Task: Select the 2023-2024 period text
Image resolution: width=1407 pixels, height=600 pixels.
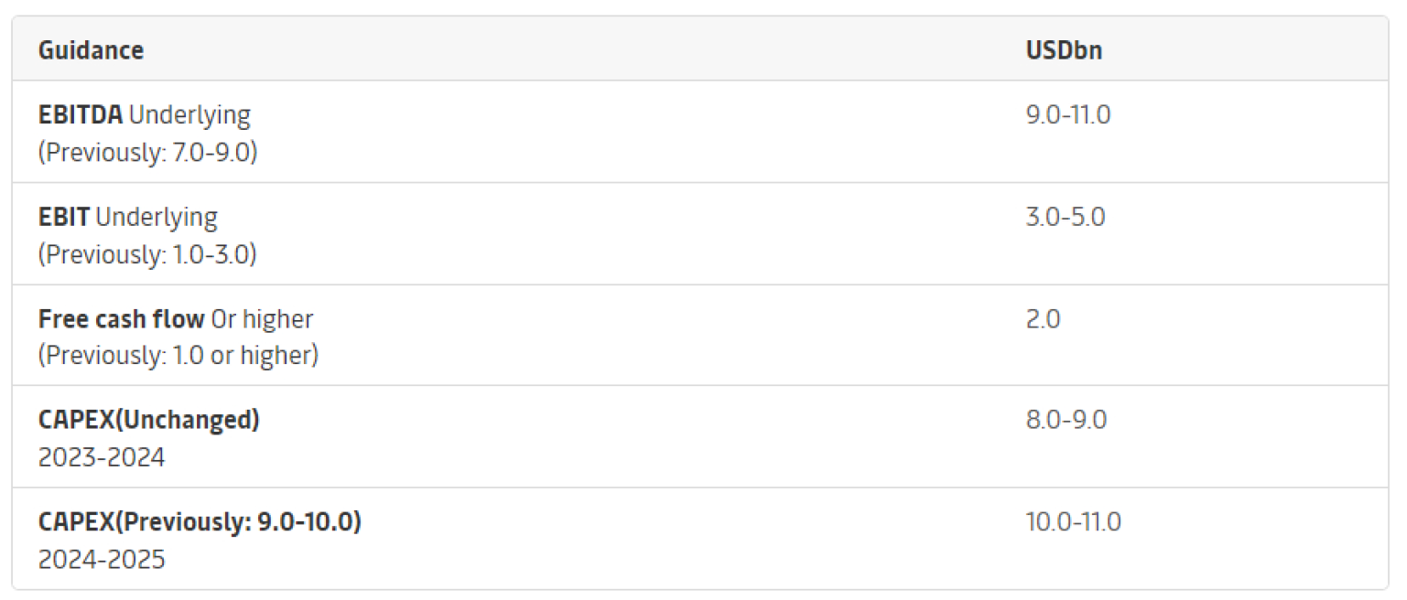Action: click(x=102, y=457)
